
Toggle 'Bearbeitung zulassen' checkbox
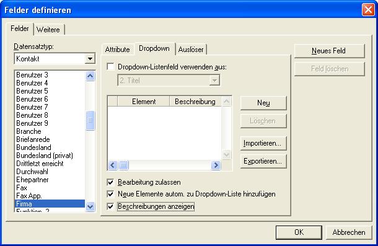tap(110, 182)
